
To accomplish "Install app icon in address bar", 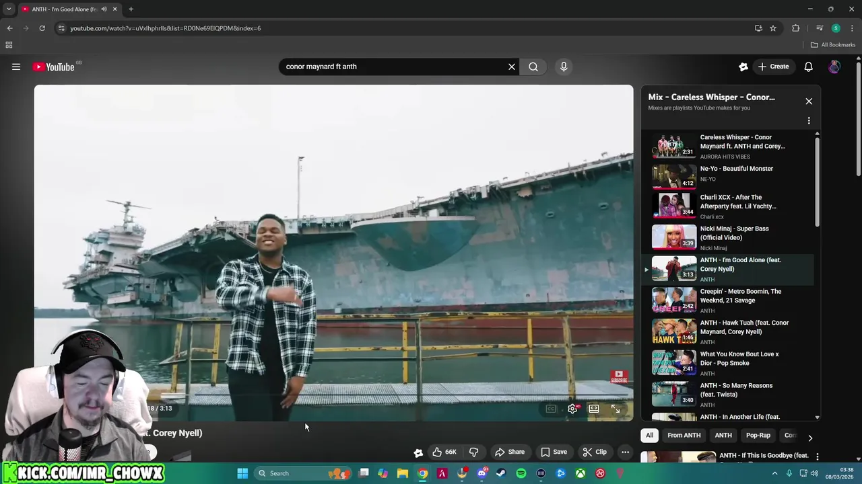I will coord(758,28).
